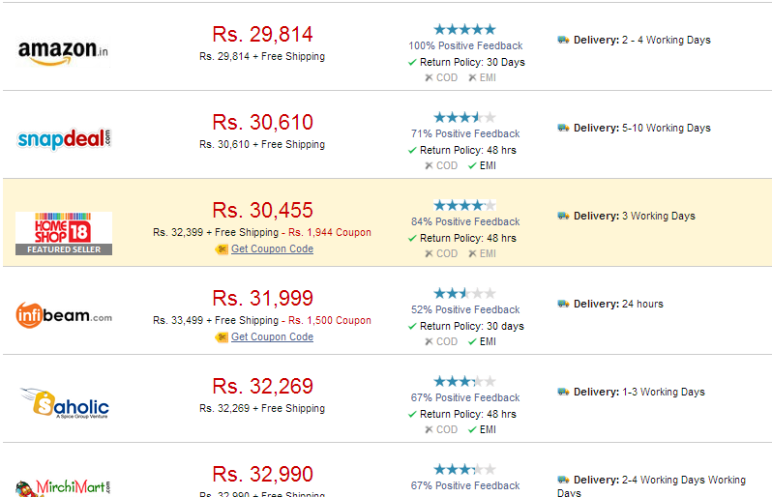The width and height of the screenshot is (772, 497).
Task: Select the HomeShop18 featured seller logo
Action: pyautogui.click(x=64, y=233)
